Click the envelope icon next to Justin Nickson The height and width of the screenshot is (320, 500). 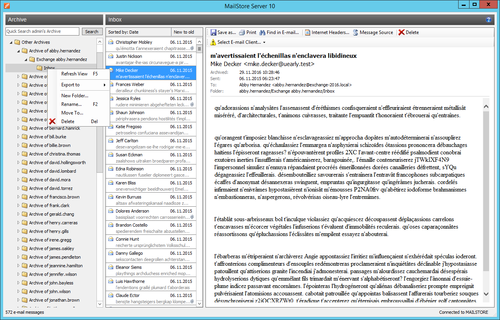pos(111,56)
